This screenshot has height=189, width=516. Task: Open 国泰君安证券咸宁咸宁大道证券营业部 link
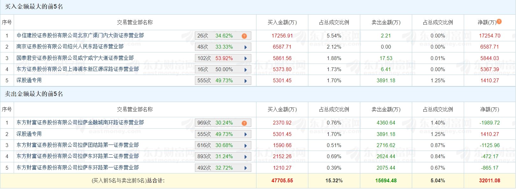click(75, 58)
